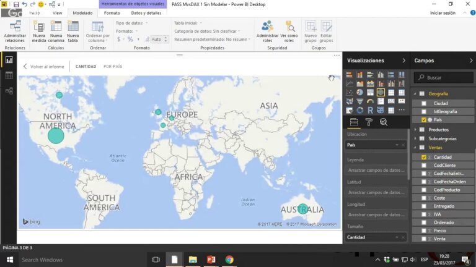Open the Format paint roller tab

[369, 122]
